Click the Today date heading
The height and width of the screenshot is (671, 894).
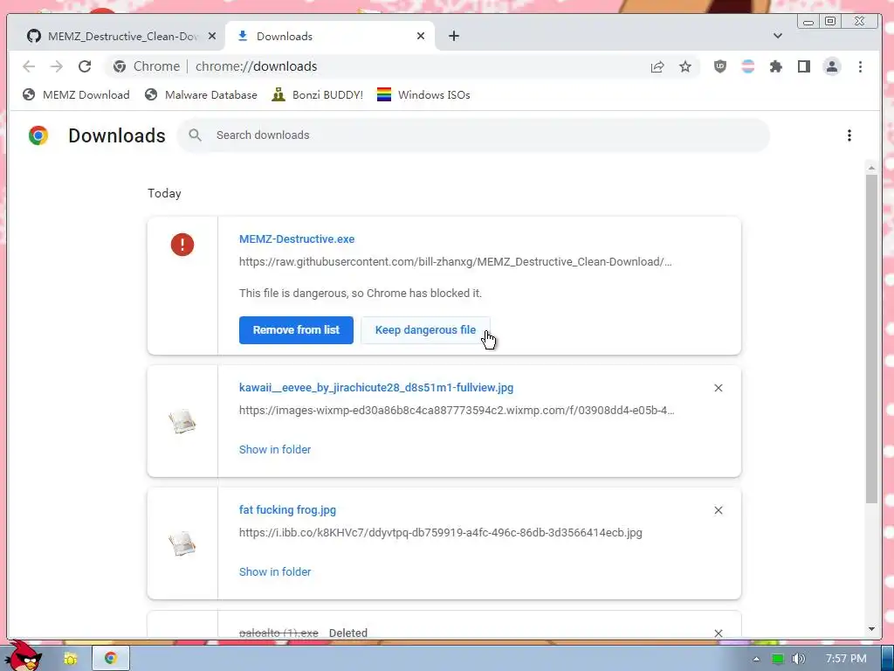[x=164, y=193]
